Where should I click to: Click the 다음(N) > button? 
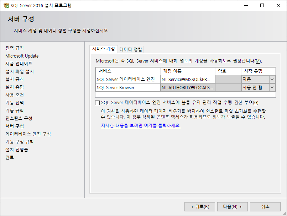click(x=232, y=207)
